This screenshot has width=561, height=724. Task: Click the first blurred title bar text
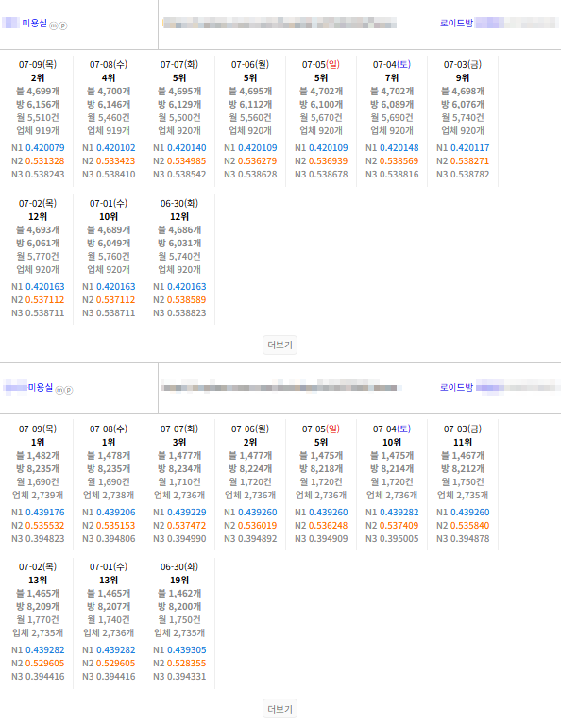click(280, 23)
